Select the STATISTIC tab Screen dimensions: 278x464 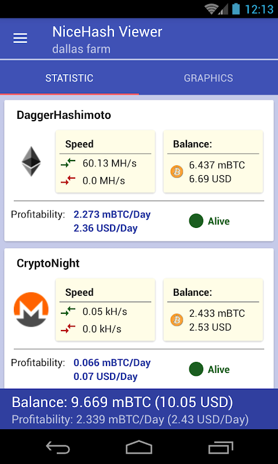[69, 78]
